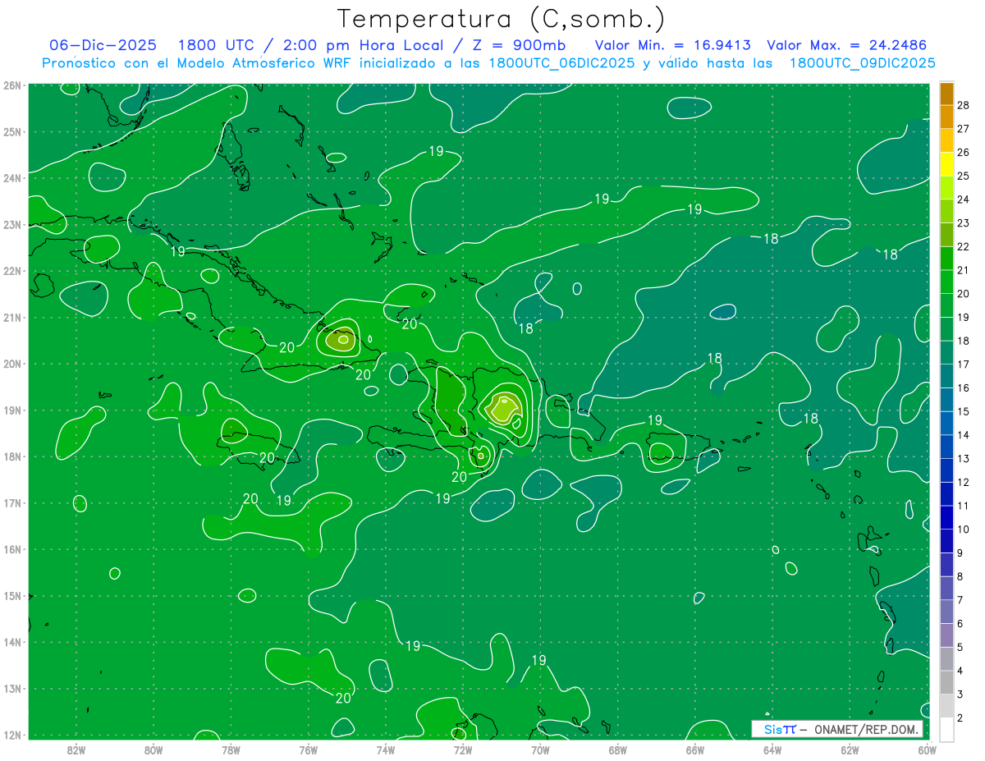Pick the white bottom swatch below 2

coord(946,729)
